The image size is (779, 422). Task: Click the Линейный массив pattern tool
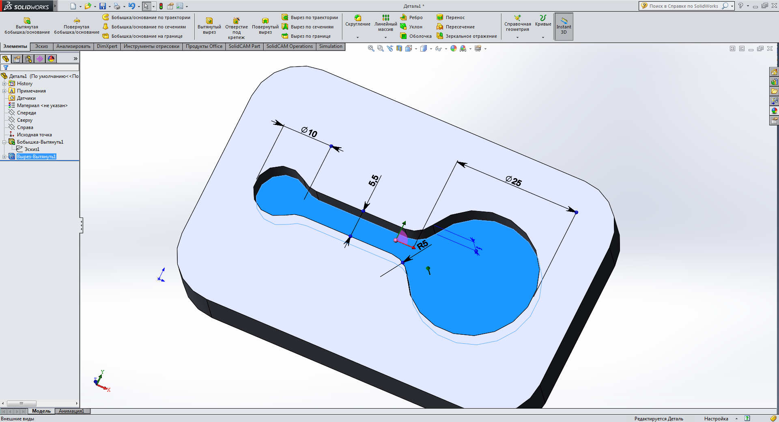[x=386, y=23]
